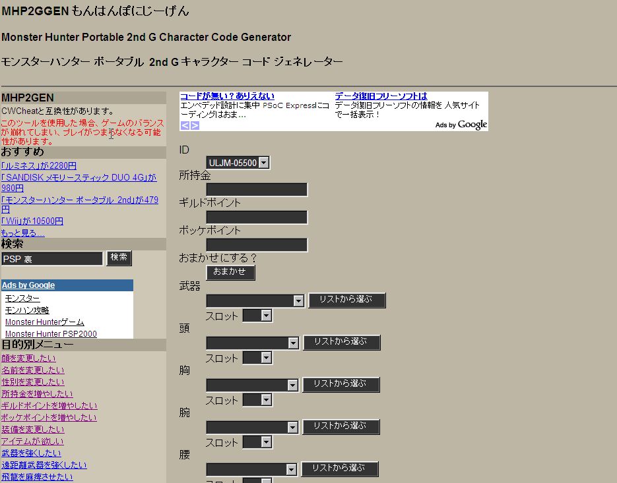Viewport: 617px width, 483px height.
Task: Click the ポッケポイント input field
Action: pos(257,244)
